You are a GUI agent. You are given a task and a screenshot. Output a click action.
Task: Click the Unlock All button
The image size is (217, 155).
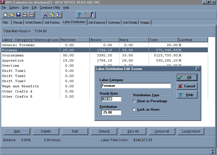pos(162,131)
